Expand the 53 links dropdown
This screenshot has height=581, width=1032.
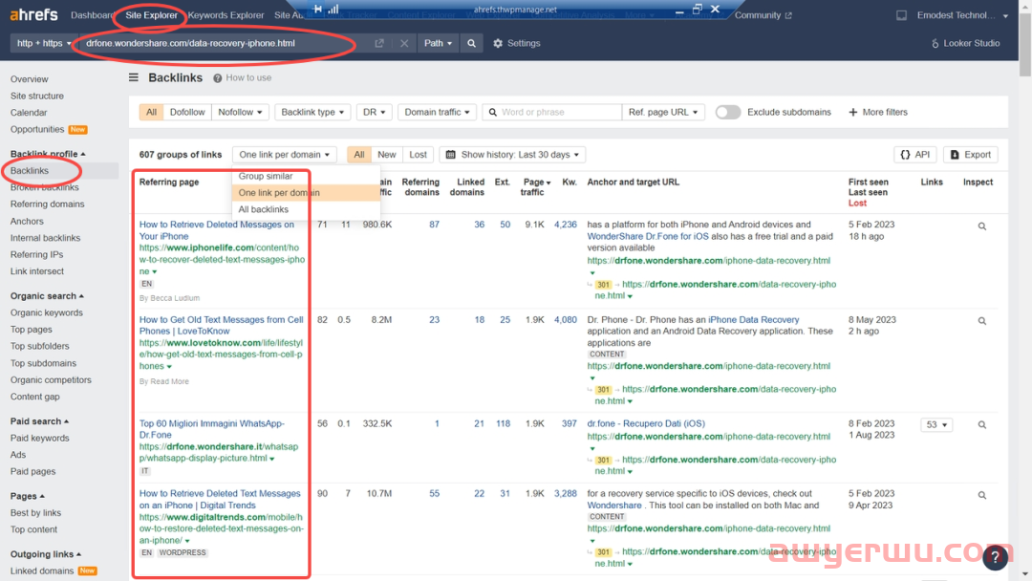tap(936, 425)
